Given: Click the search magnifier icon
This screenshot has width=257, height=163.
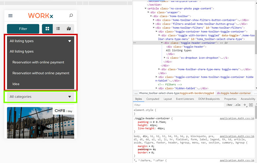Looking at the screenshot, I should coord(71,16).
